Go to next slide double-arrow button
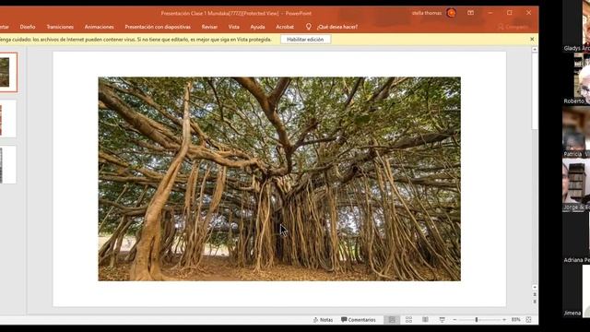Viewport: 590px width, 332px height. click(x=535, y=302)
